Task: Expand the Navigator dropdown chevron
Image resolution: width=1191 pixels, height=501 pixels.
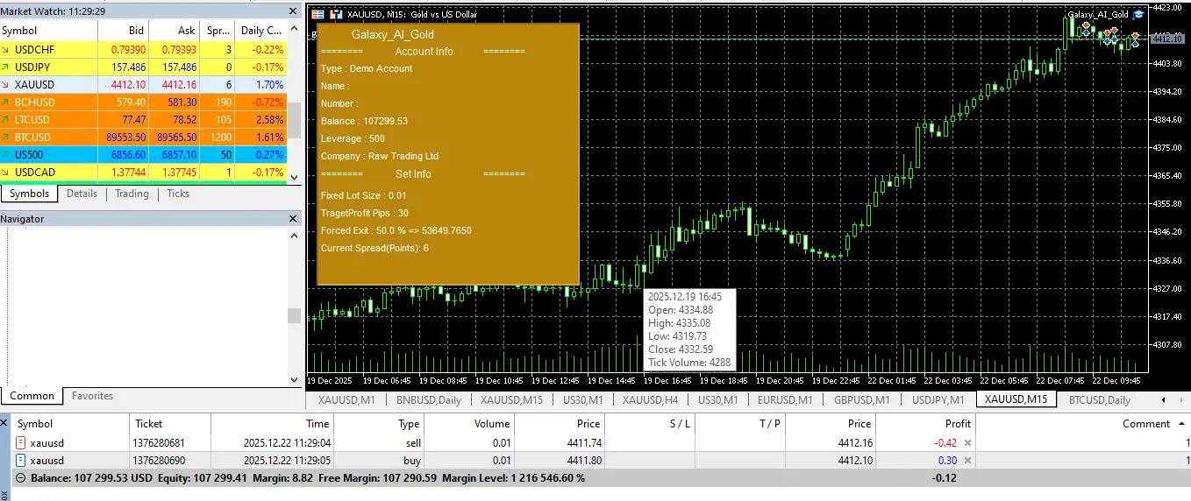Action: pos(294,379)
